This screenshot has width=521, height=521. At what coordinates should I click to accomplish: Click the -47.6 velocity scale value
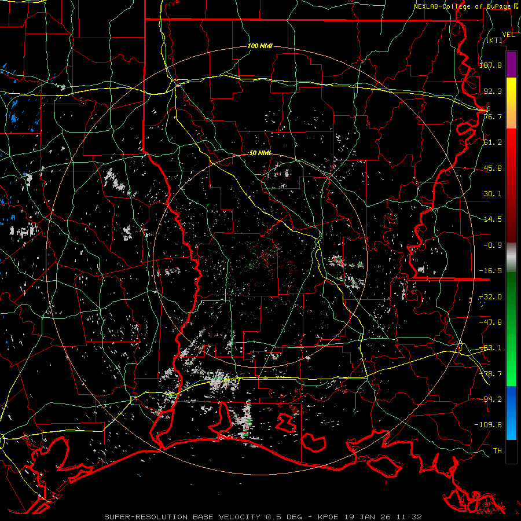click(490, 322)
